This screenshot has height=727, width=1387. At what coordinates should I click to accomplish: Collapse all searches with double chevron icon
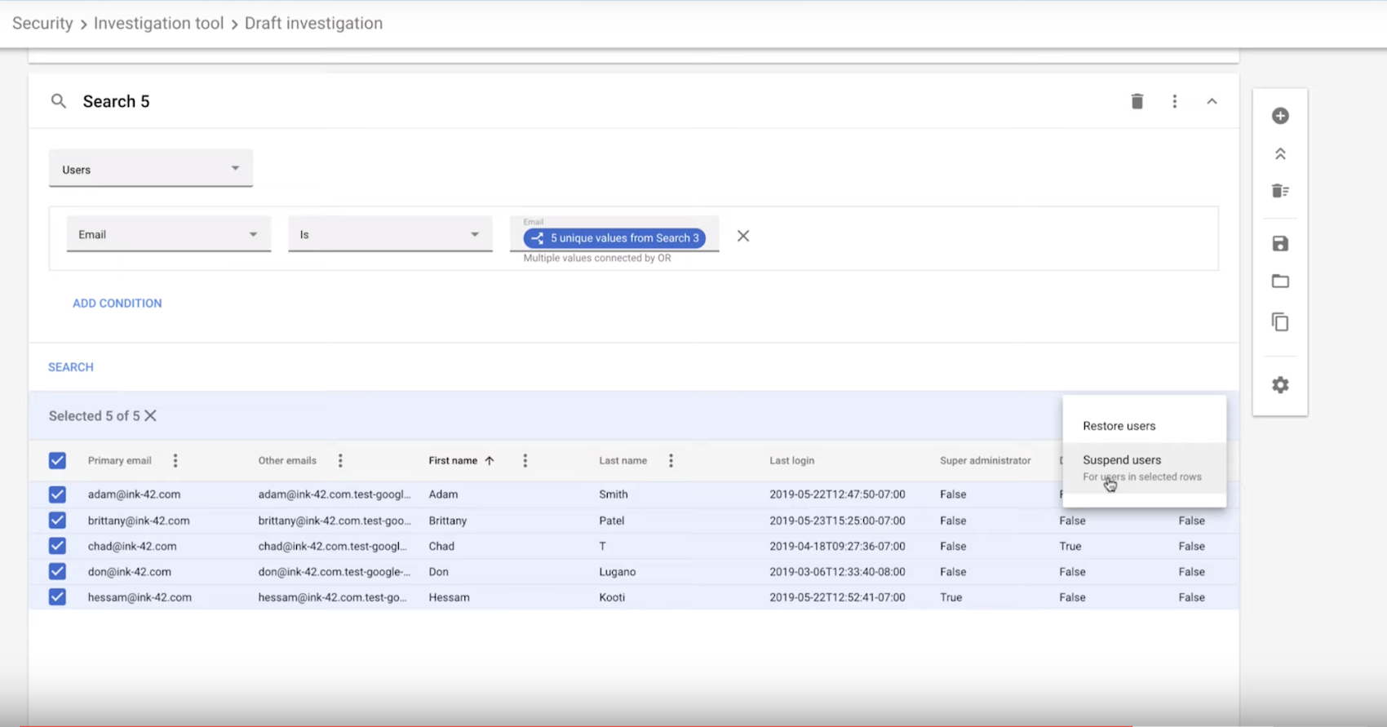pos(1280,154)
